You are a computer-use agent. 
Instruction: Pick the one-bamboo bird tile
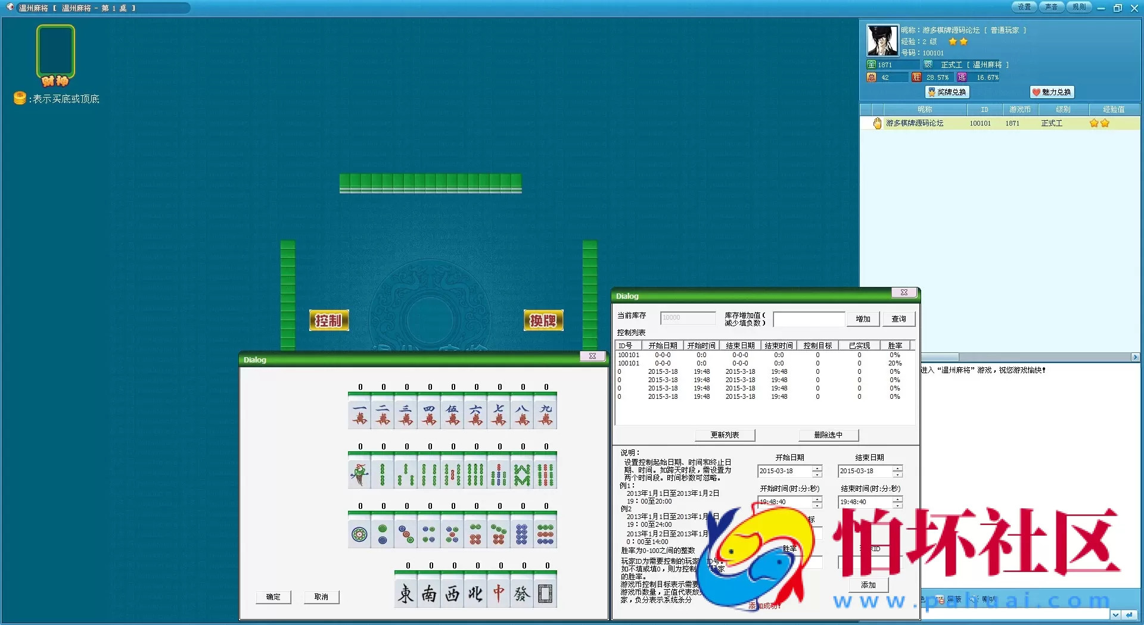(x=359, y=474)
